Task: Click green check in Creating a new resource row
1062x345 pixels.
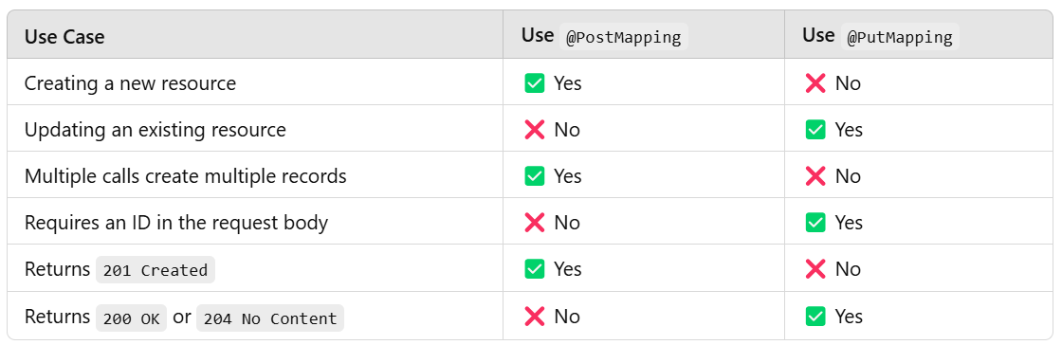Action: click(535, 83)
